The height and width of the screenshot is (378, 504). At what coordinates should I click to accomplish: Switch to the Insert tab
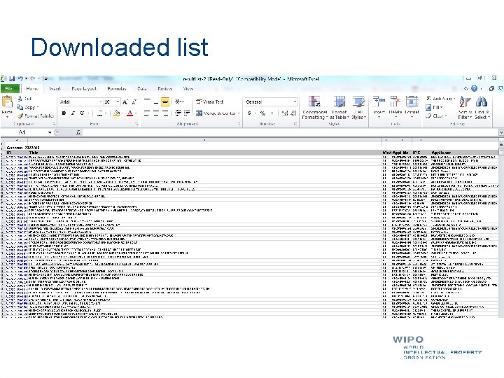point(55,89)
